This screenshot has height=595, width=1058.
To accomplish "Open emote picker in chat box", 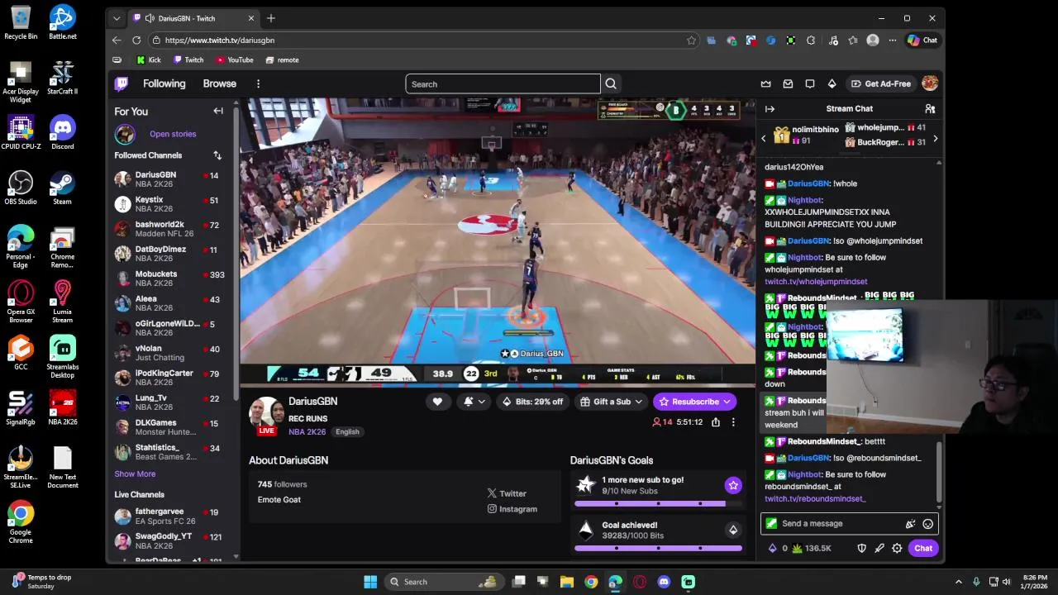I will tap(928, 524).
